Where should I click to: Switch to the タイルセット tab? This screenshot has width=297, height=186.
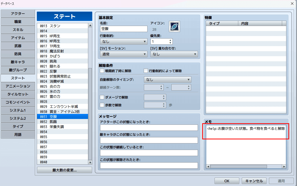click(18, 94)
